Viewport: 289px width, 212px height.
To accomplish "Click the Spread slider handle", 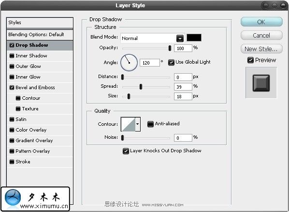I will tap(141, 87).
